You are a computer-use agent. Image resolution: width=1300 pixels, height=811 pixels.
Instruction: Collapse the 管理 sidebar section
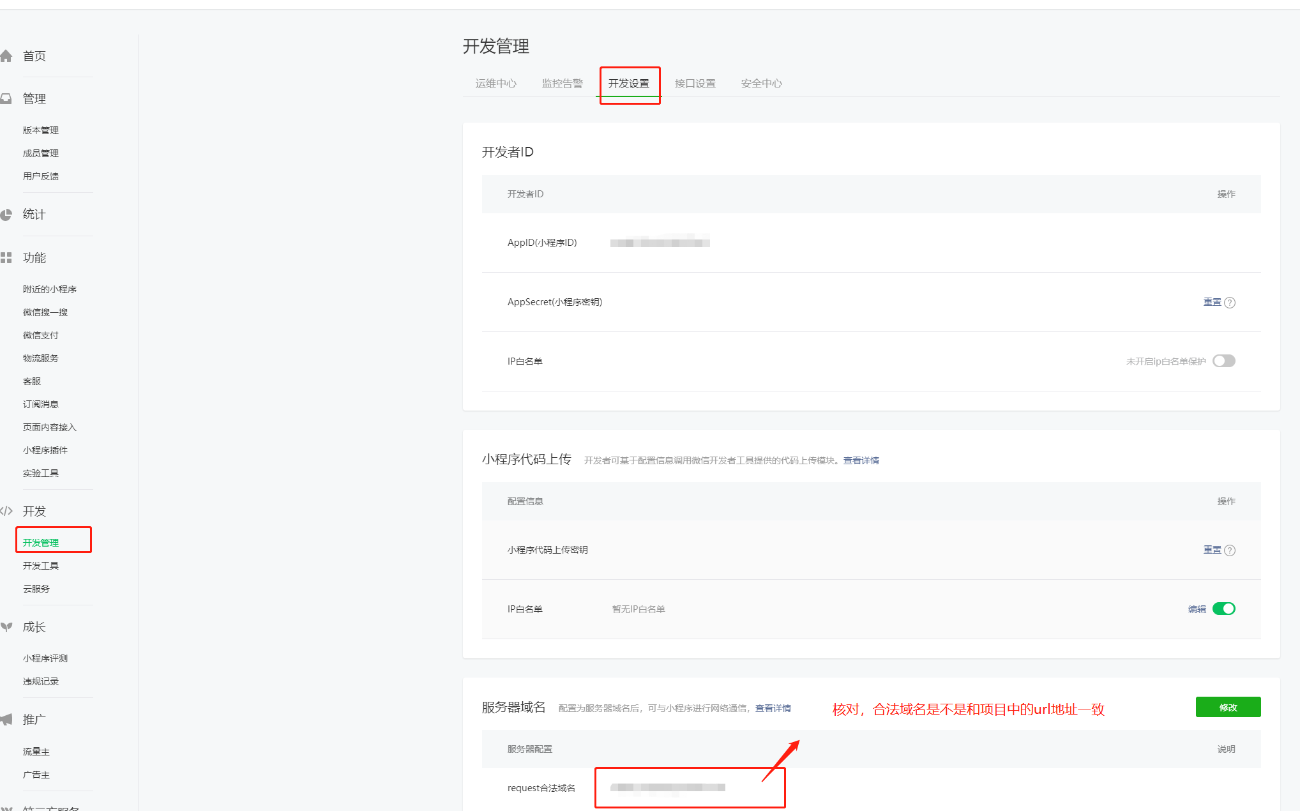click(x=34, y=98)
